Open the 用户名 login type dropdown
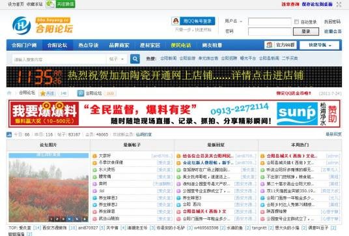349x236 pixels. click(x=234, y=21)
